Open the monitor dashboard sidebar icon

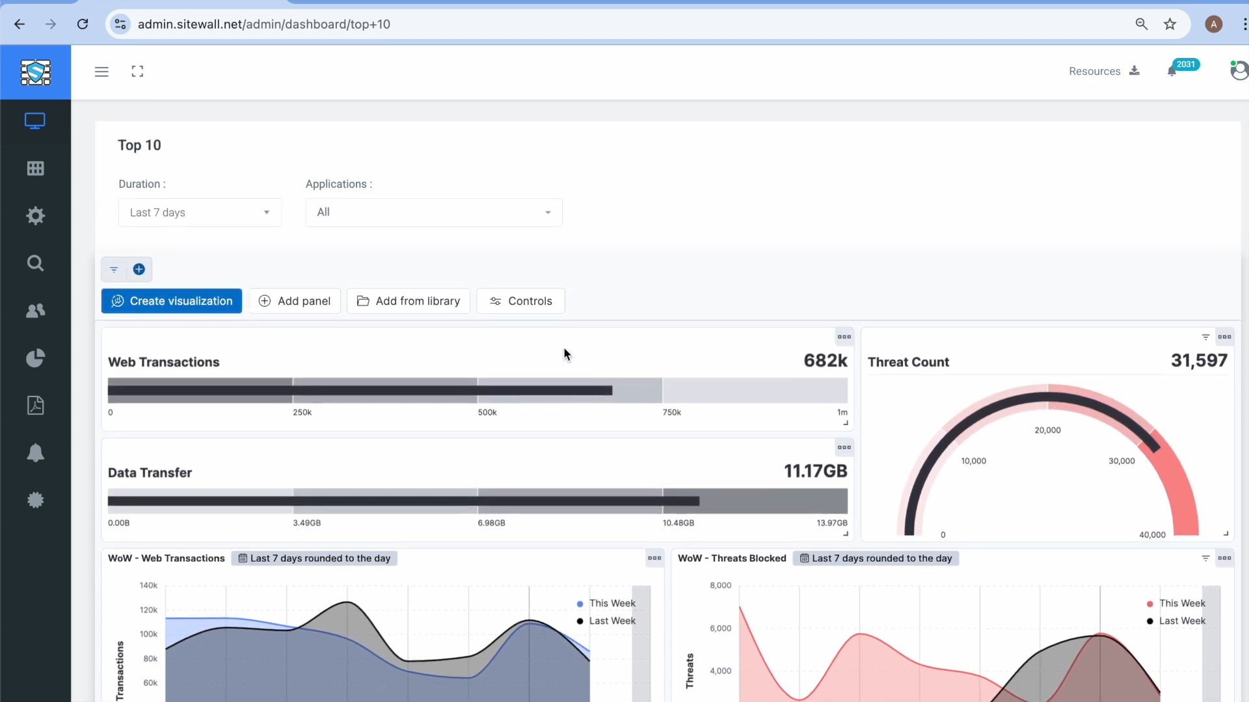click(x=35, y=121)
